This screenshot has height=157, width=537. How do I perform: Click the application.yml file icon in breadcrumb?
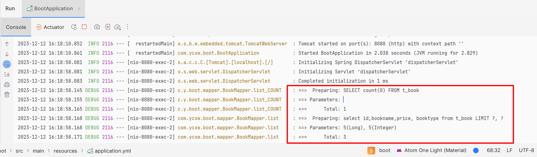(90, 151)
